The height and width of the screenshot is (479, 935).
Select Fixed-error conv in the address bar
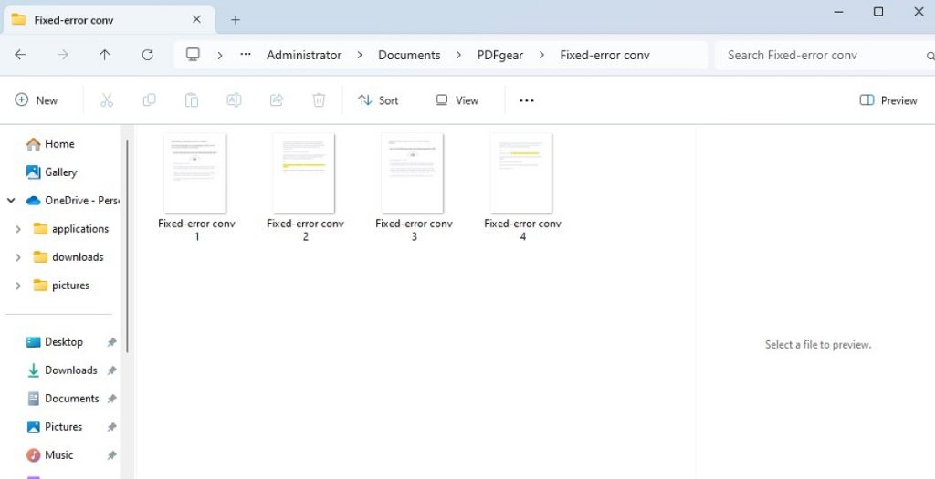click(x=604, y=55)
